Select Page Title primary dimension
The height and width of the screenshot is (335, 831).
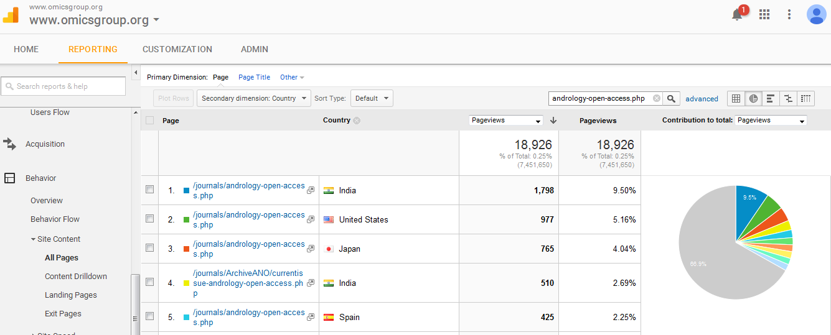pos(254,78)
